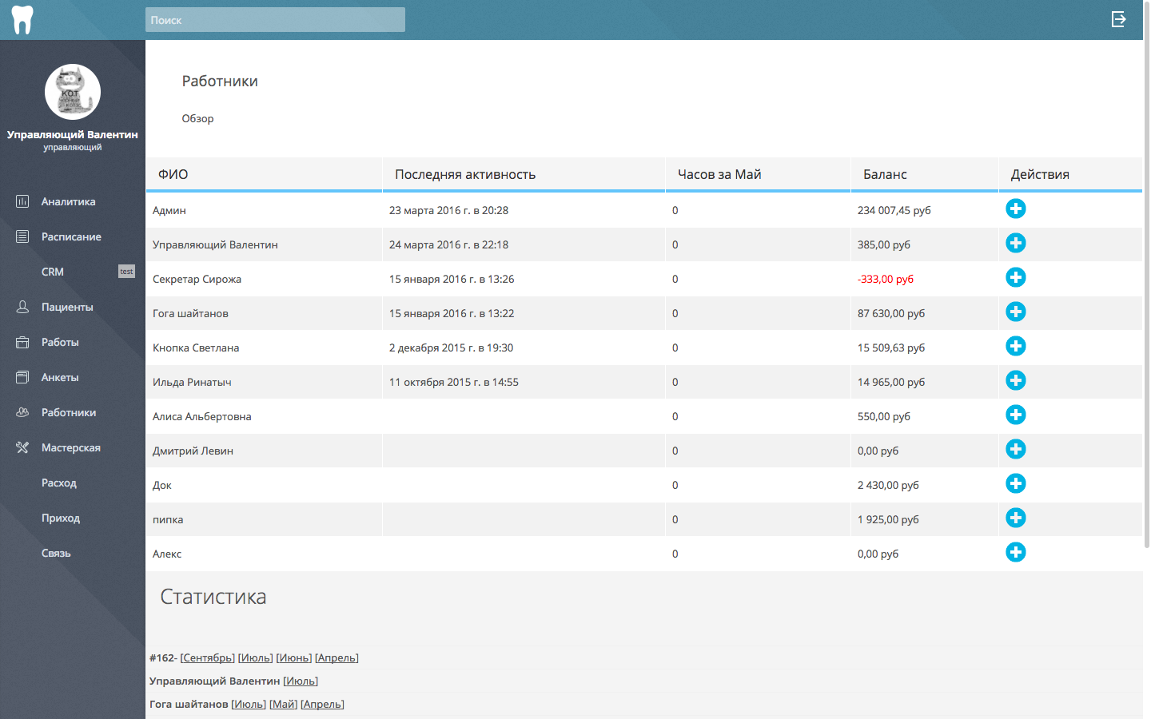Open Аналитика from the sidebar
Screen dimensions: 1151x719
[x=68, y=201]
